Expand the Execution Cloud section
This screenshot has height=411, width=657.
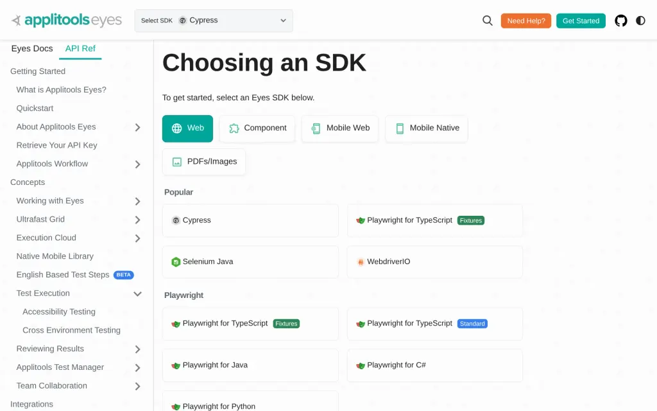point(137,238)
